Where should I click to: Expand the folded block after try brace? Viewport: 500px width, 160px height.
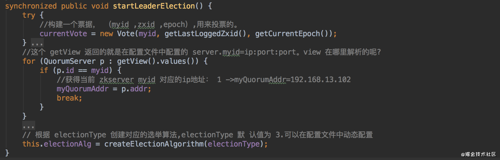tap(37, 43)
